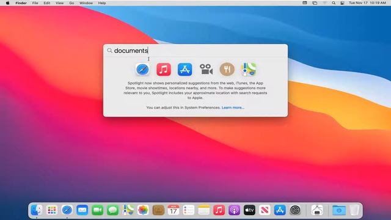Open the Trash in the Dock
The width and height of the screenshot is (391, 220).
coord(354,210)
